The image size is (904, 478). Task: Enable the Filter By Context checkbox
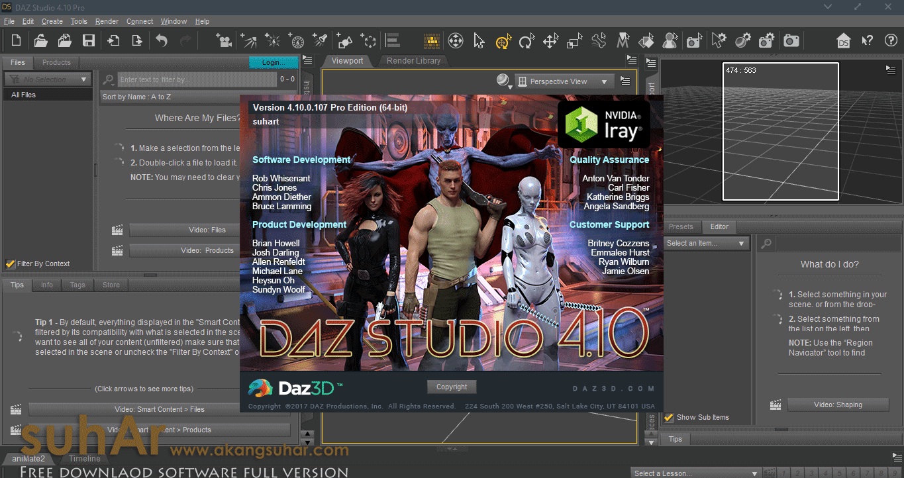pos(11,263)
